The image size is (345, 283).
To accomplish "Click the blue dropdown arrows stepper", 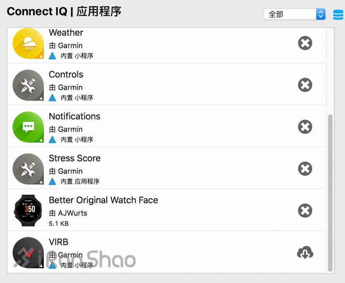I will pos(321,14).
